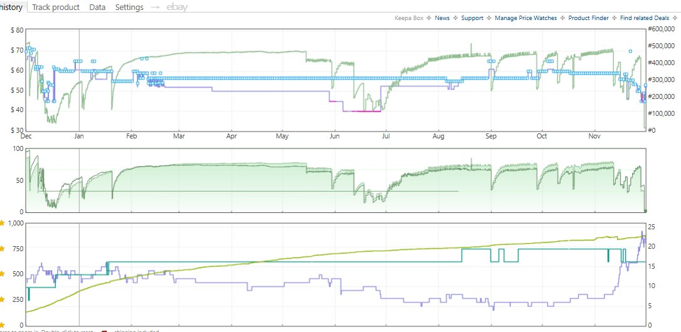
Task: Click the $ 60 price axis label
Action: tap(18, 70)
